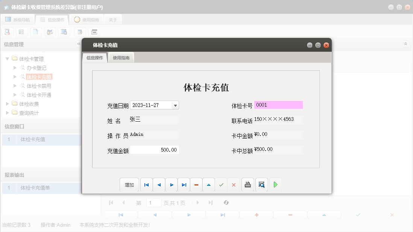413x232 pixels.
Task: Click the print icon in the recharge dialog
Action: click(x=247, y=184)
